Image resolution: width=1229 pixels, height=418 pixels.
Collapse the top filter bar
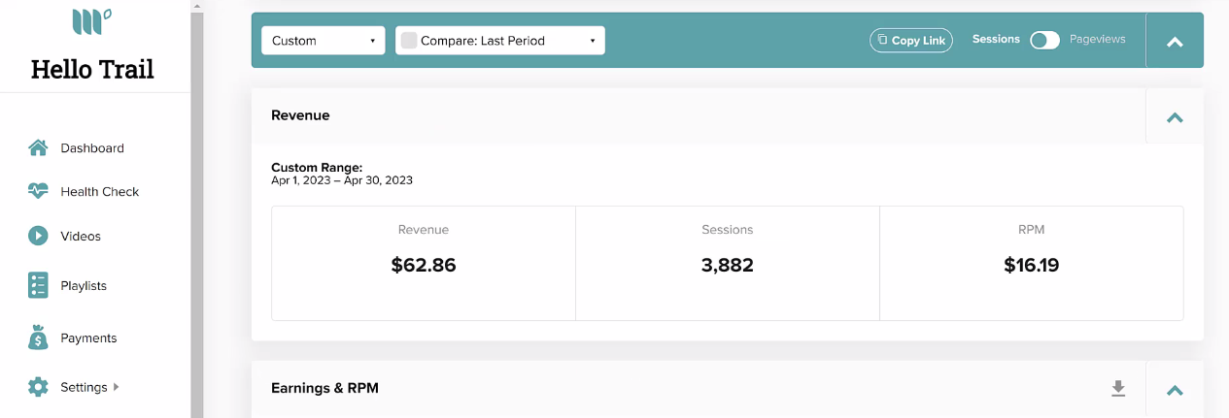click(x=1175, y=41)
